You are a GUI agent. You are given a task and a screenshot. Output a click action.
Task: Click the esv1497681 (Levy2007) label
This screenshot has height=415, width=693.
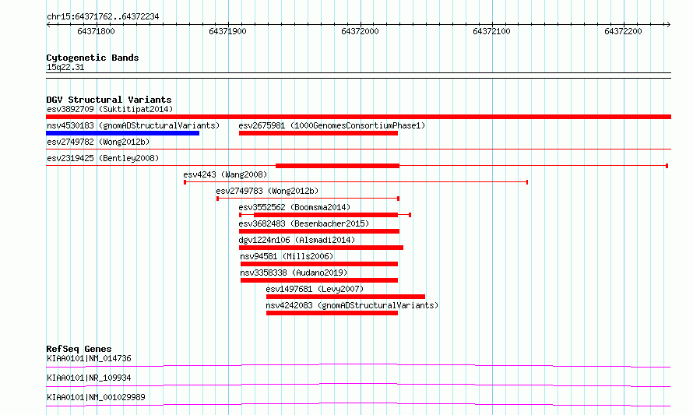click(315, 289)
